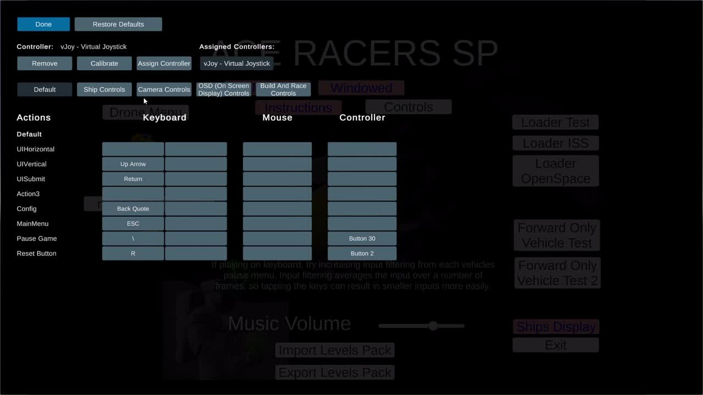Open Calibrate for the controller

(104, 64)
